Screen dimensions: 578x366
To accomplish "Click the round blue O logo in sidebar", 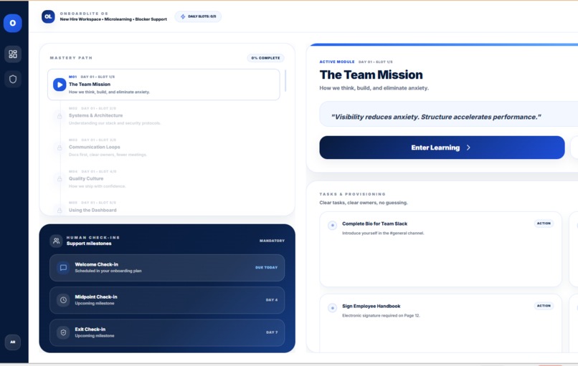I will (12, 23).
